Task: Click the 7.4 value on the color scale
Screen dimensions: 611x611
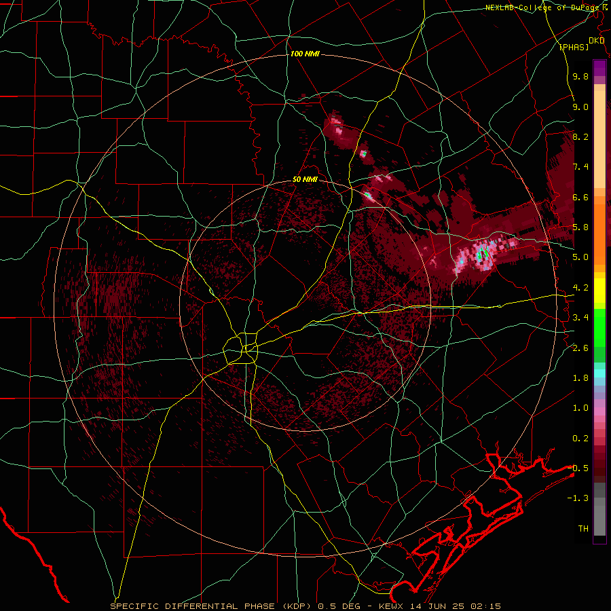Action: [580, 167]
